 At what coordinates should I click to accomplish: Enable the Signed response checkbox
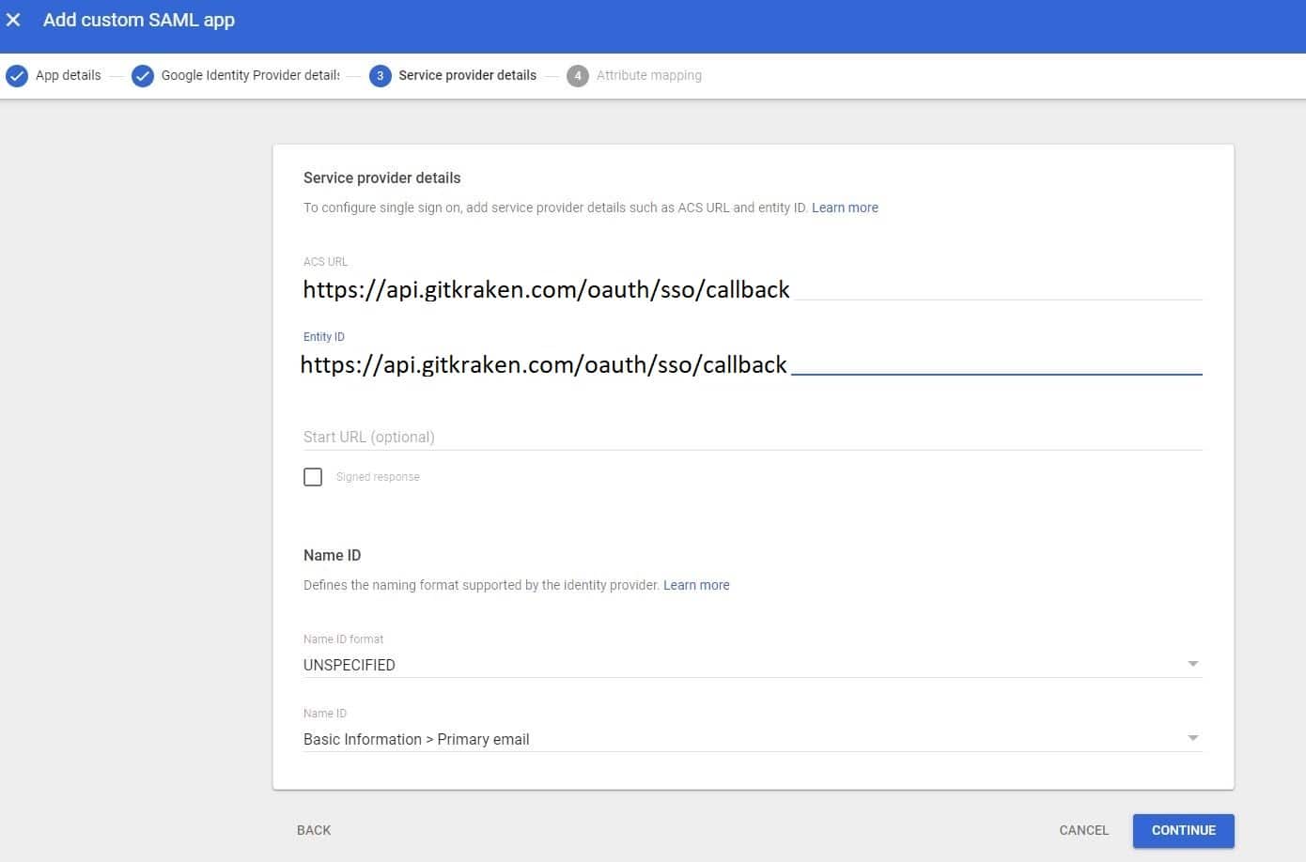[313, 477]
